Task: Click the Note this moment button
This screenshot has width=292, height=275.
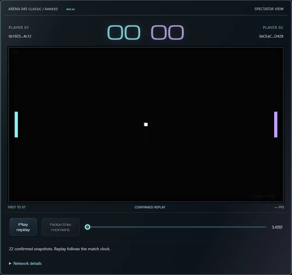Action: [60, 227]
